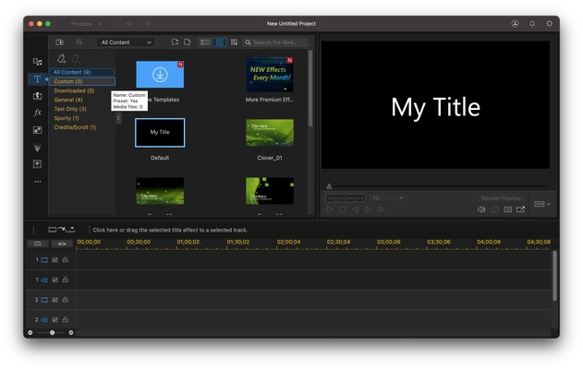The image size is (583, 369).
Task: Toggle enable checkbox on audio track 1
Action: [55, 280]
